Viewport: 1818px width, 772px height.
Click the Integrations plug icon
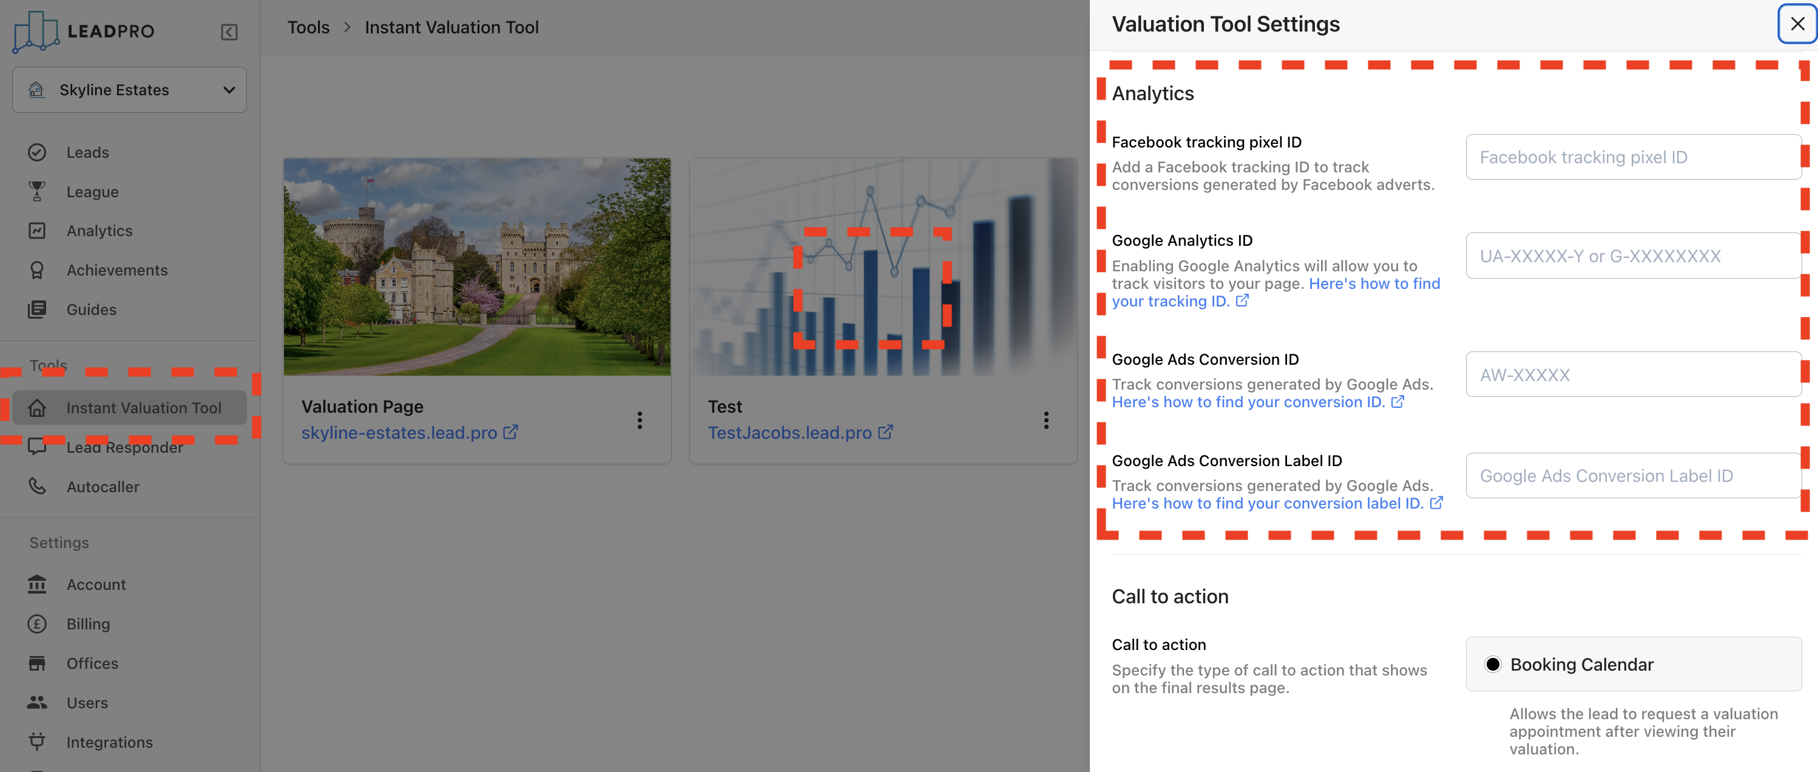pyautogui.click(x=36, y=742)
